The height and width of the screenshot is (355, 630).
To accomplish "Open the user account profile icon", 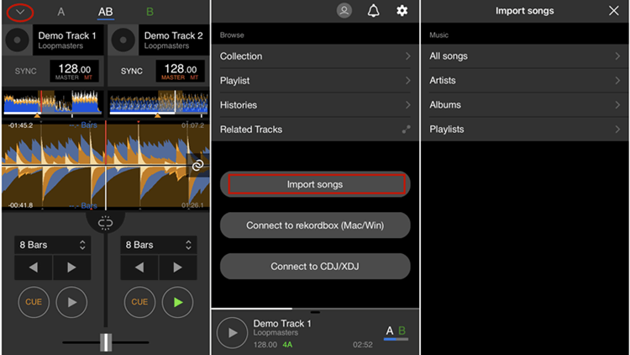I will 344,11.
